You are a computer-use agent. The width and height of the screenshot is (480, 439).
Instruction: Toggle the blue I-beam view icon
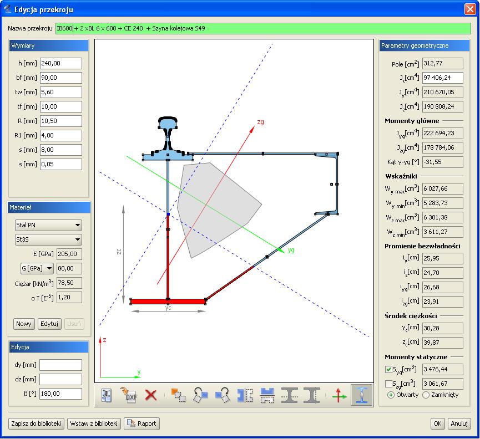click(x=362, y=395)
